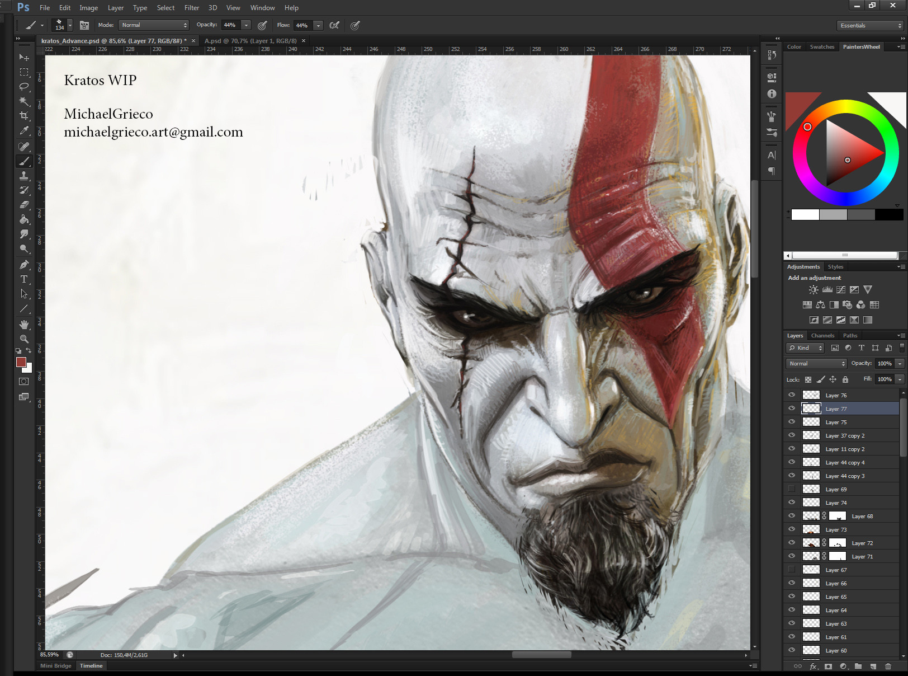The width and height of the screenshot is (908, 676).
Task: Switch to the Channels tab
Action: point(822,335)
